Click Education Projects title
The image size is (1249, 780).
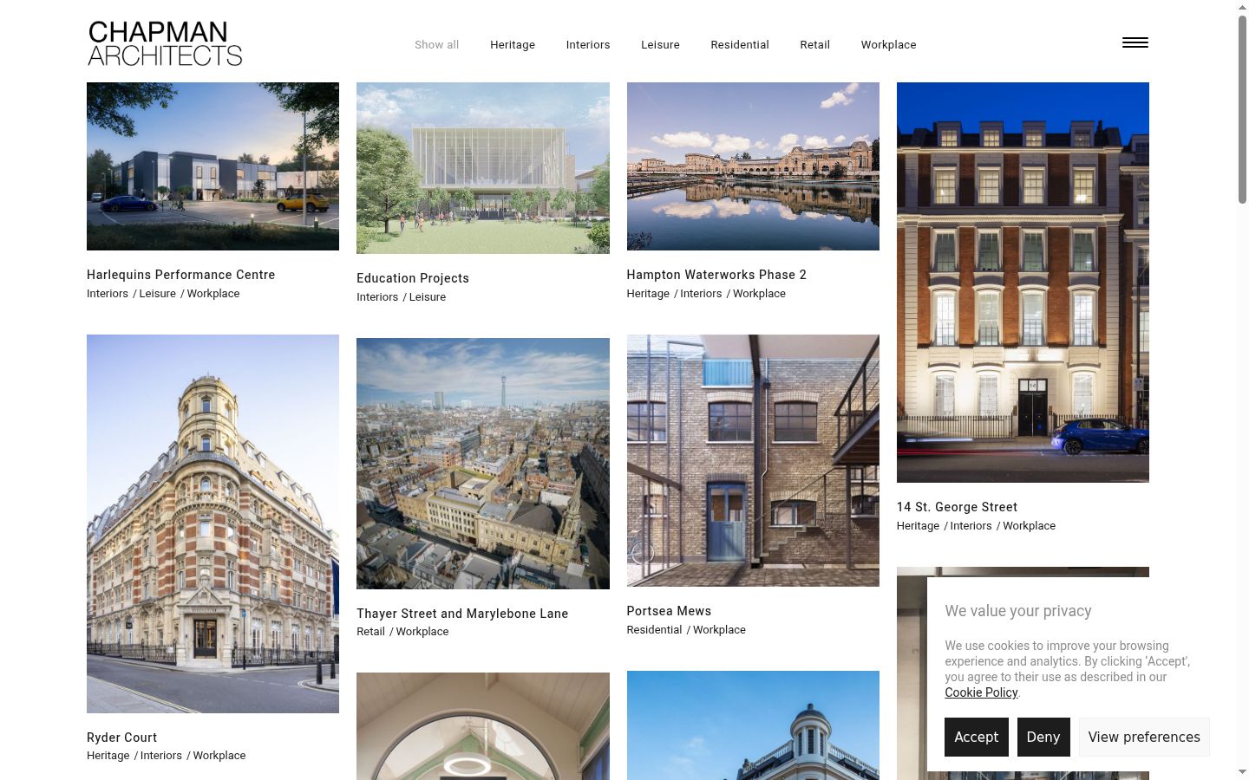tap(413, 278)
